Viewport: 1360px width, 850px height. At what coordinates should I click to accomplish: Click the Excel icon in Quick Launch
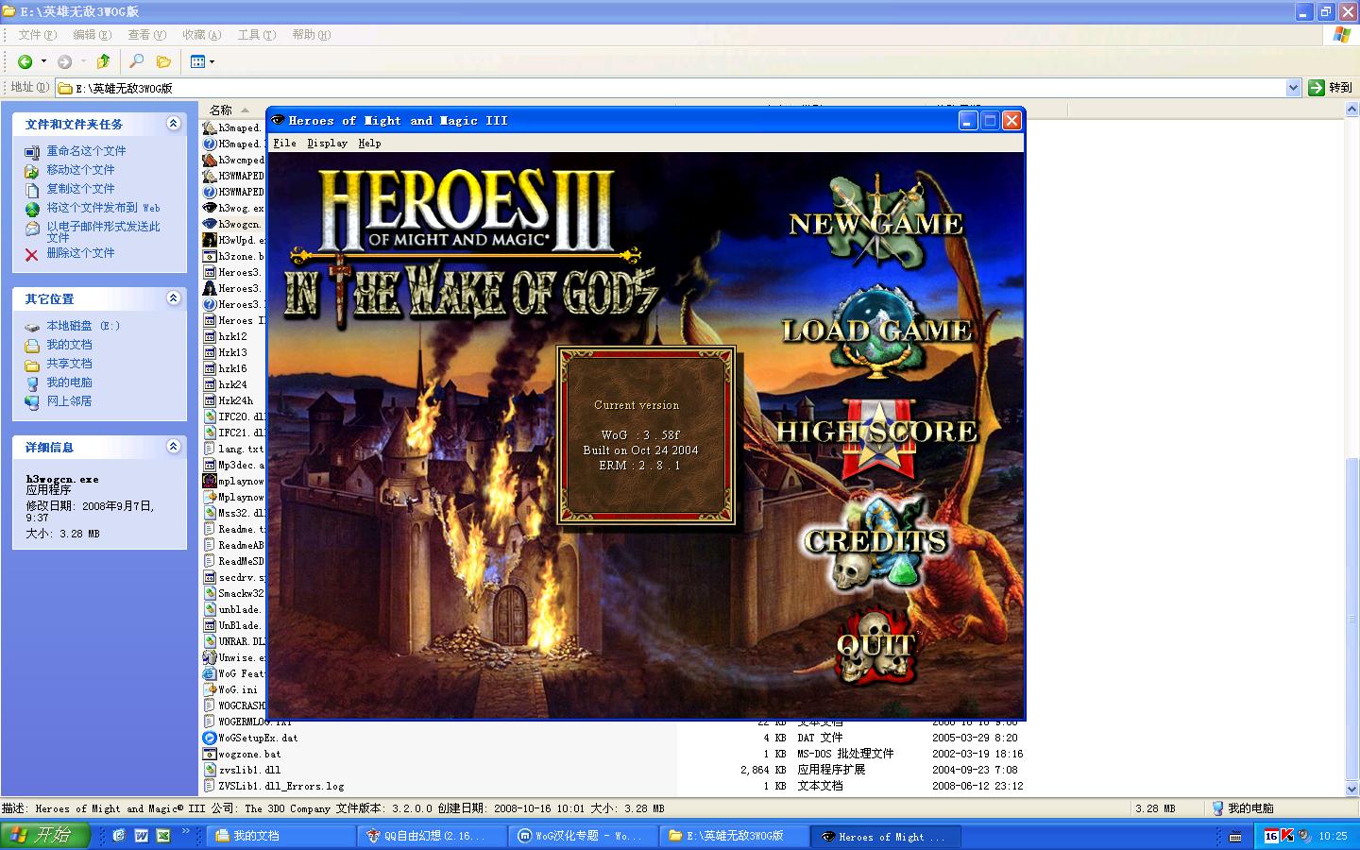click(163, 836)
